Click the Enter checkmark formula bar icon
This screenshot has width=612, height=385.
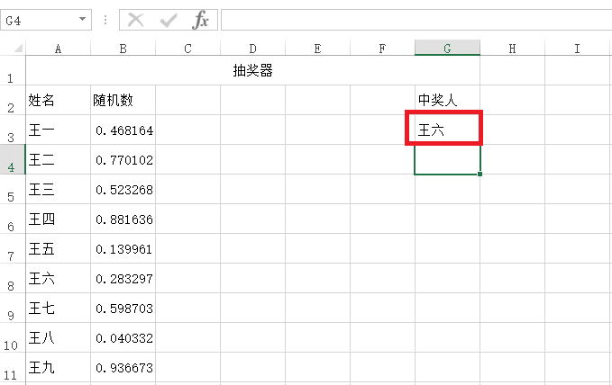coord(169,20)
